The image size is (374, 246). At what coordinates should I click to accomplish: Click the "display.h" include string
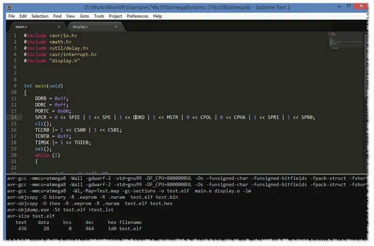click(65, 61)
